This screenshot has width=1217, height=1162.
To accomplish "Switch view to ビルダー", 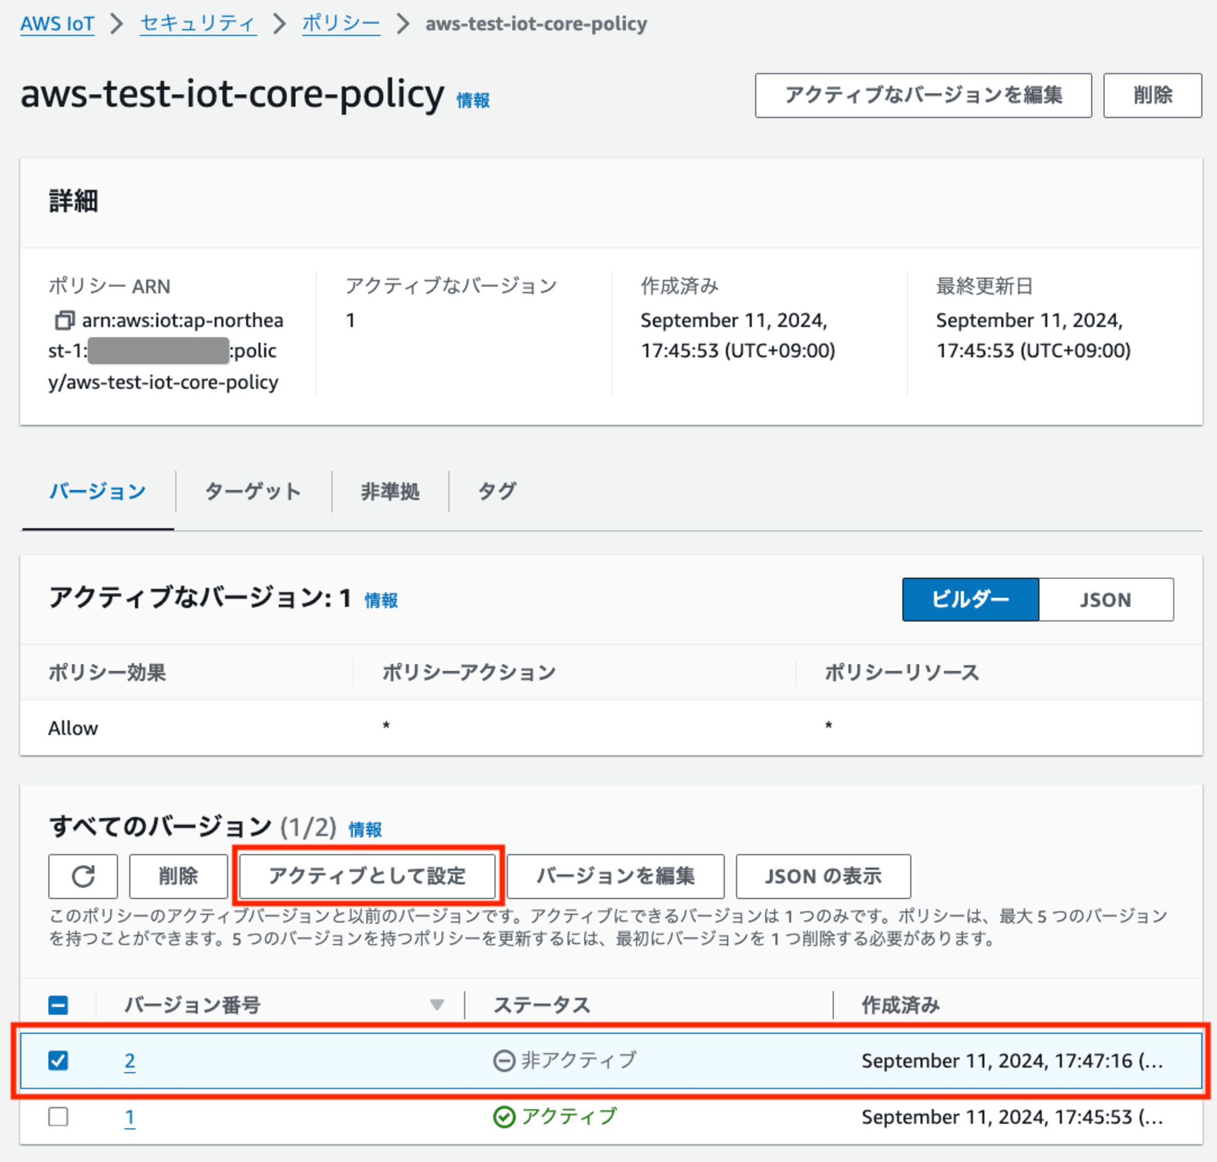I will 971,600.
